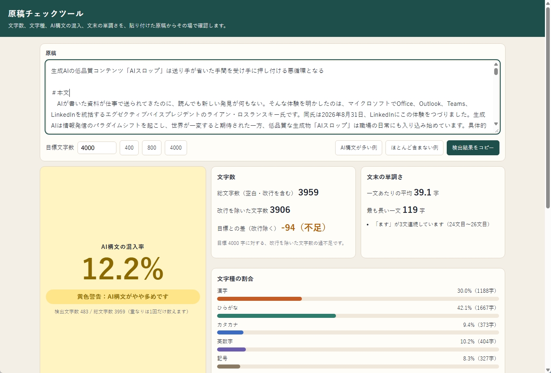The height and width of the screenshot is (373, 551).
Task: Load the AI構文が多い例 sample
Action: (359, 148)
